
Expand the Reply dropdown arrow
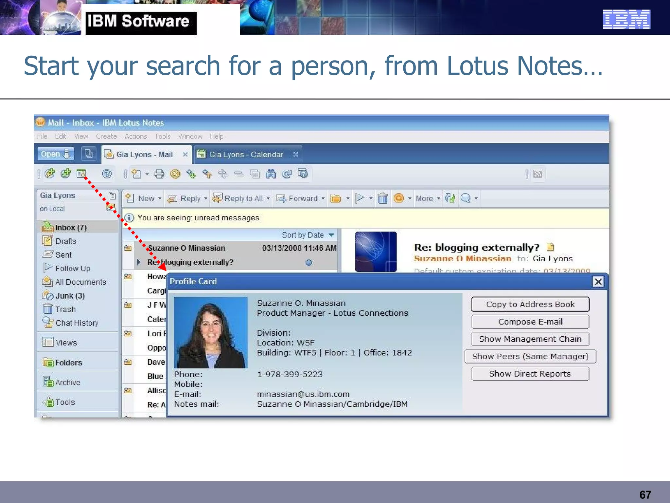pos(205,198)
